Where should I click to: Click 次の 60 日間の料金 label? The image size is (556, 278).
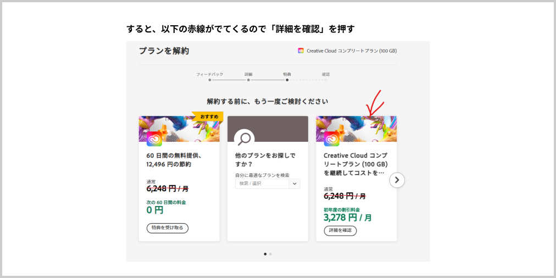click(166, 203)
